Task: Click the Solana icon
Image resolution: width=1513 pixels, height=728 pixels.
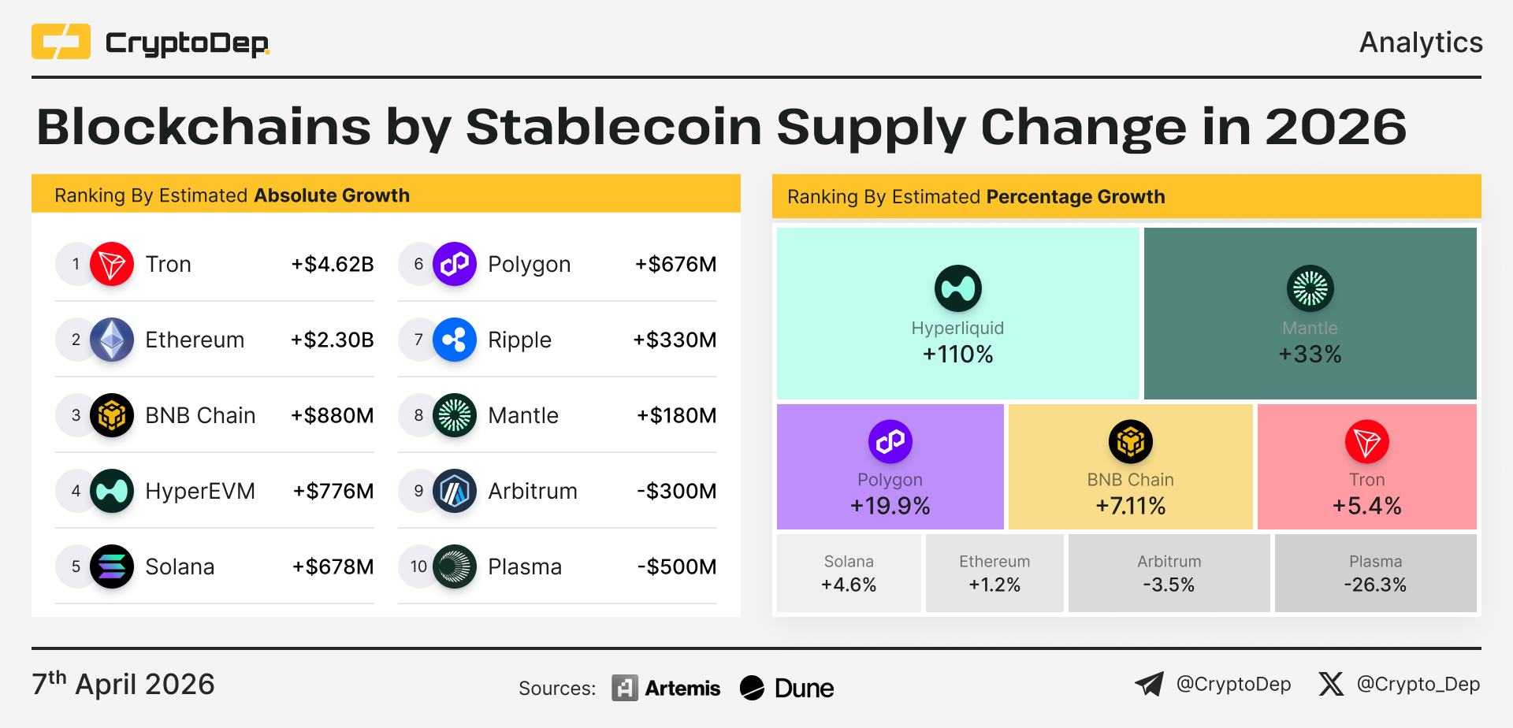Action: pos(112,566)
